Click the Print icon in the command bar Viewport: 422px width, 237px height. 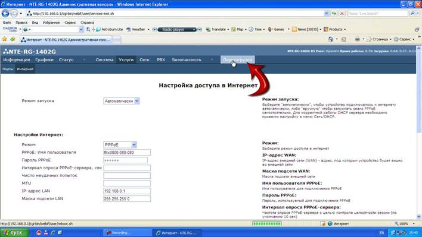coord(357,39)
